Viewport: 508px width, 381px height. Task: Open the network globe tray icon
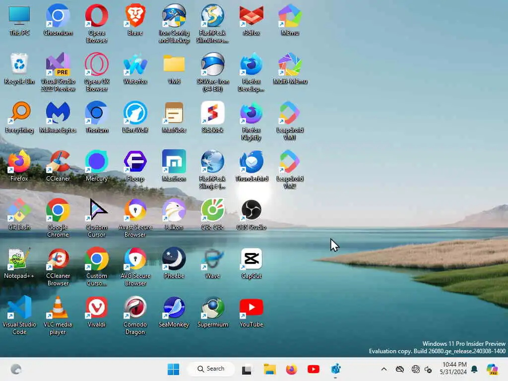416,369
